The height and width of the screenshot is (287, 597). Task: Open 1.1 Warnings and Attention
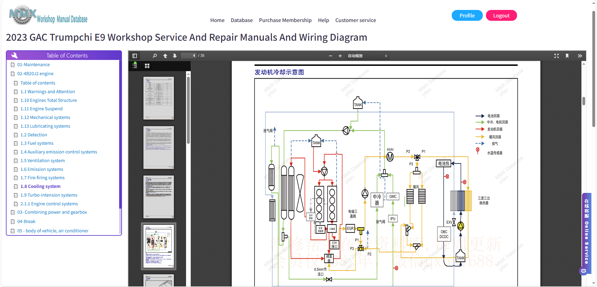tap(48, 92)
